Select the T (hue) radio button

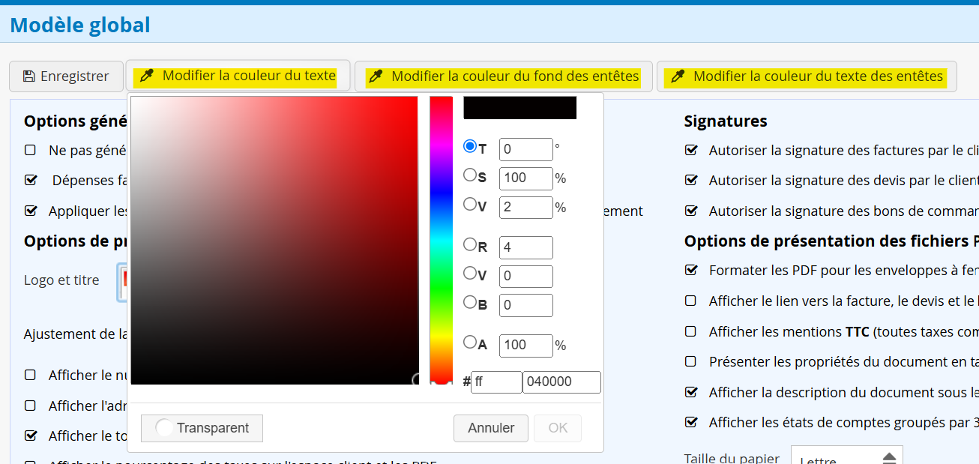[x=470, y=146]
